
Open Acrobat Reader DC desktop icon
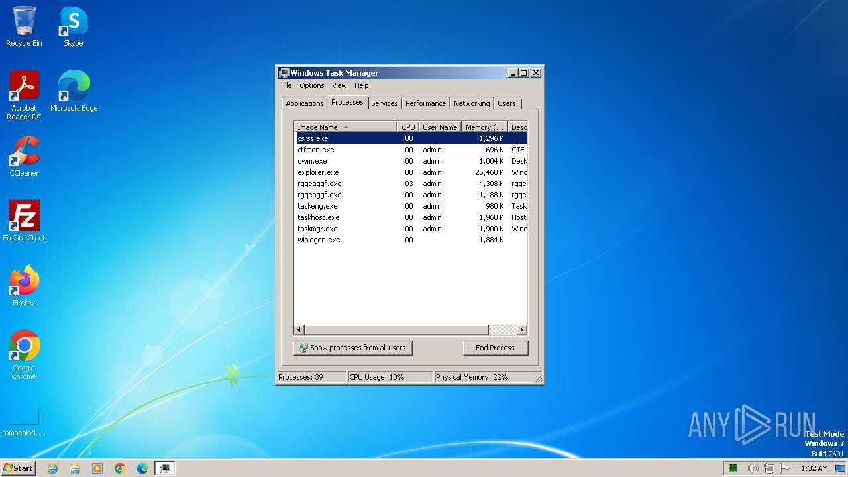click(24, 95)
